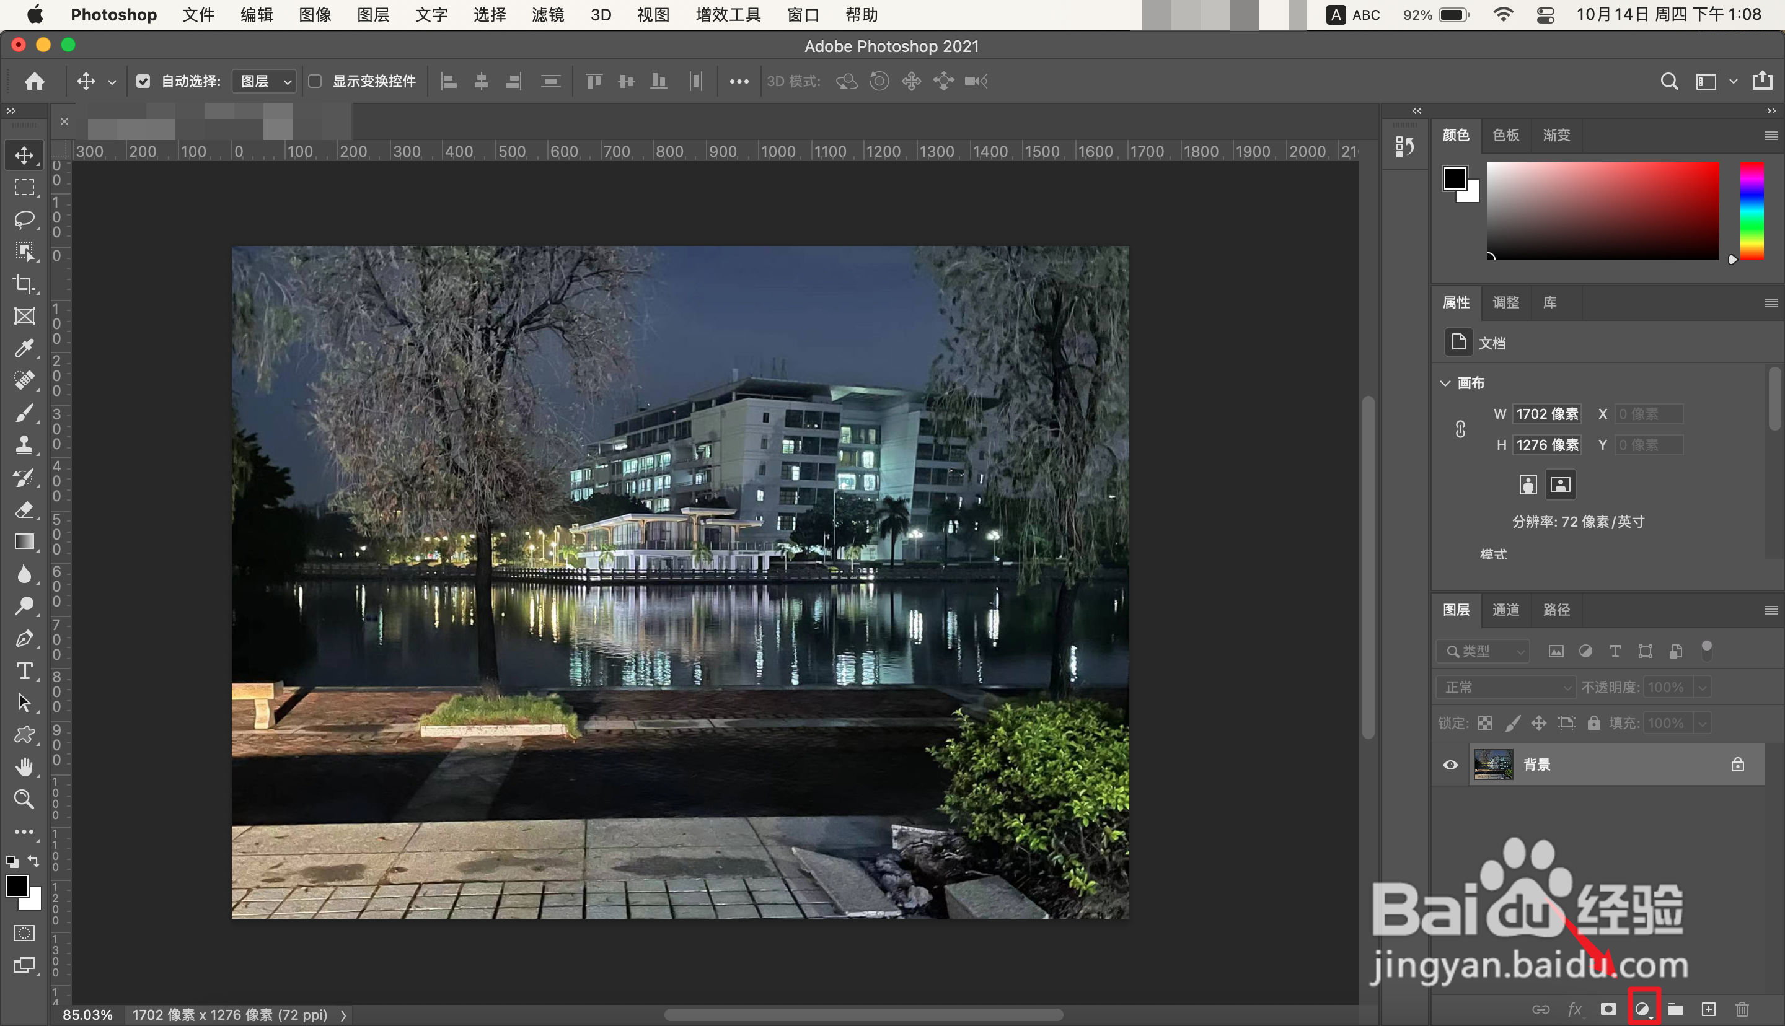This screenshot has width=1785, height=1026.
Task: Uncheck the 自动选择 checkbox
Action: 143,81
